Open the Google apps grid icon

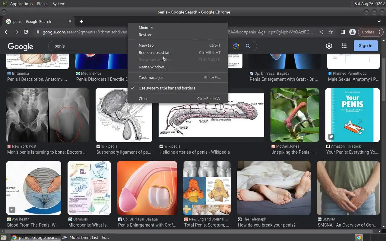344,46
